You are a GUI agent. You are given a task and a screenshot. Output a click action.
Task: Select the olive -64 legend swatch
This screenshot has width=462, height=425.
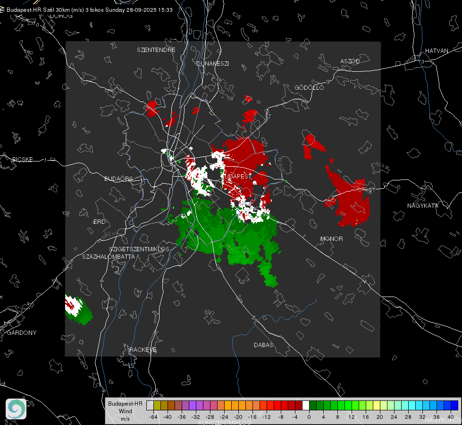[157, 406]
